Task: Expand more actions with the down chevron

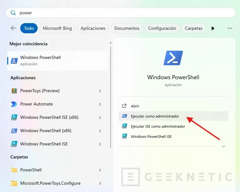Action: [224, 146]
